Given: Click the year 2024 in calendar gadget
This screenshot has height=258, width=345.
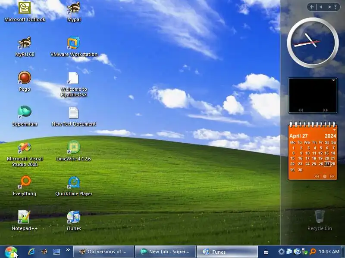Looking at the screenshot, I should click(330, 136).
